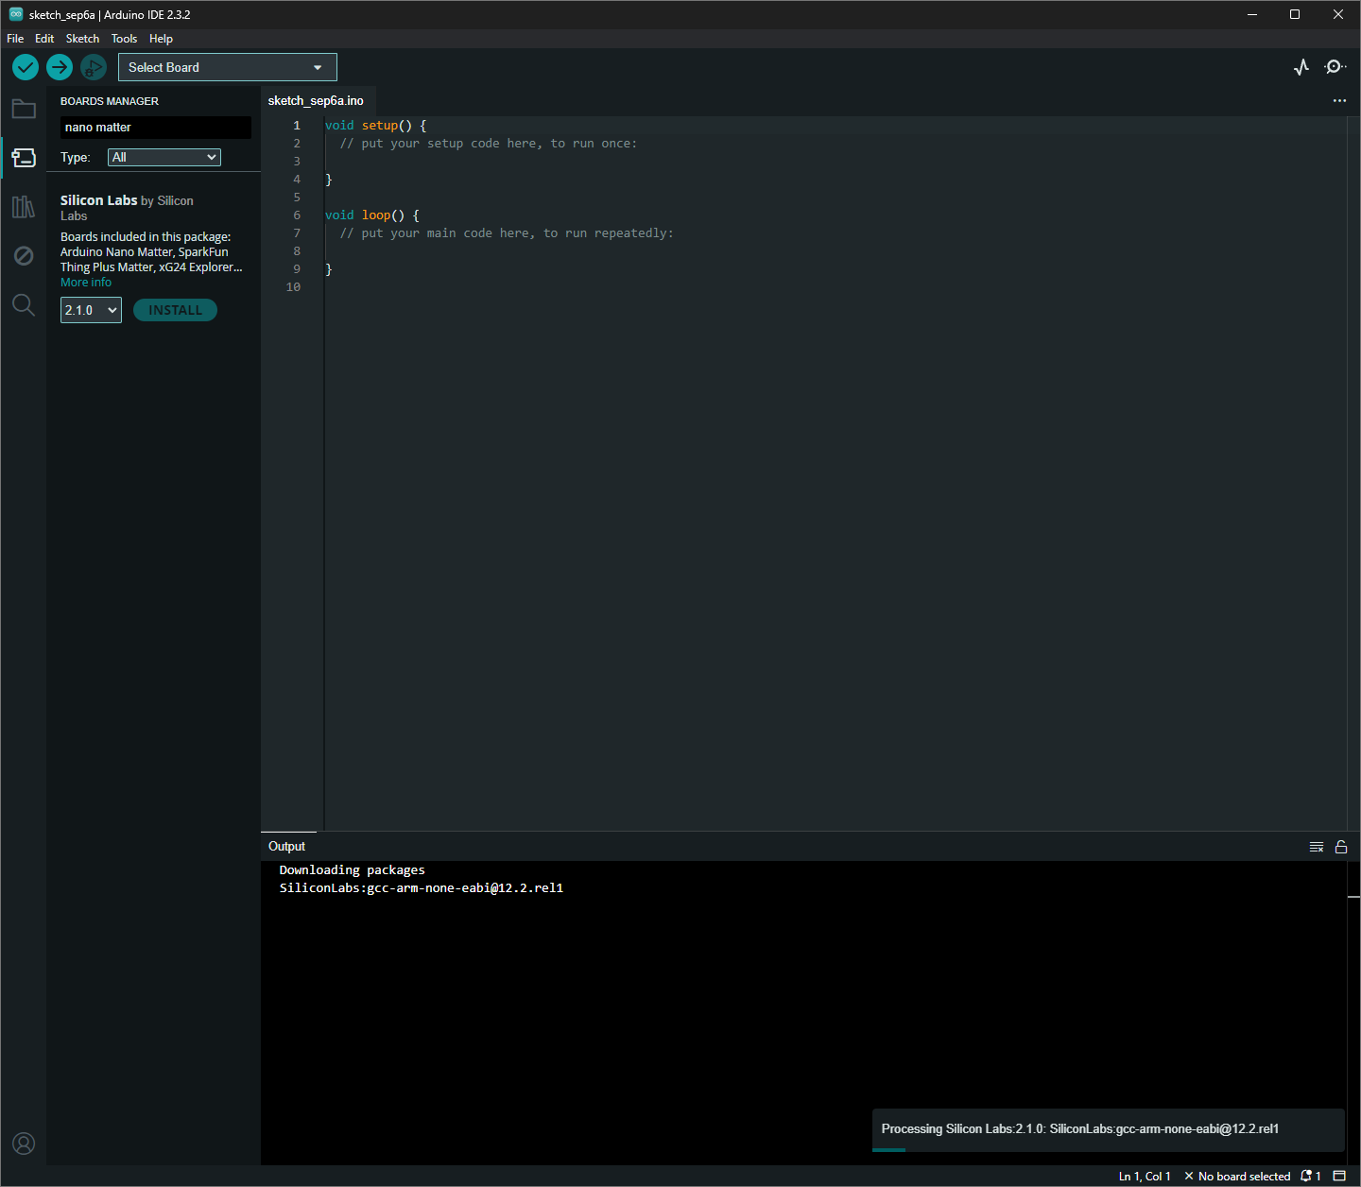Click the 'Silicon Labs' package title

coord(99,200)
